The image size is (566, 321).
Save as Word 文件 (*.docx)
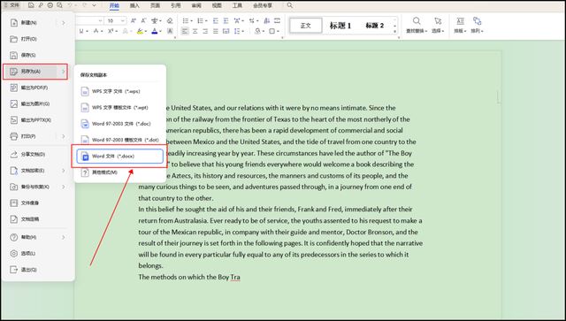point(119,157)
